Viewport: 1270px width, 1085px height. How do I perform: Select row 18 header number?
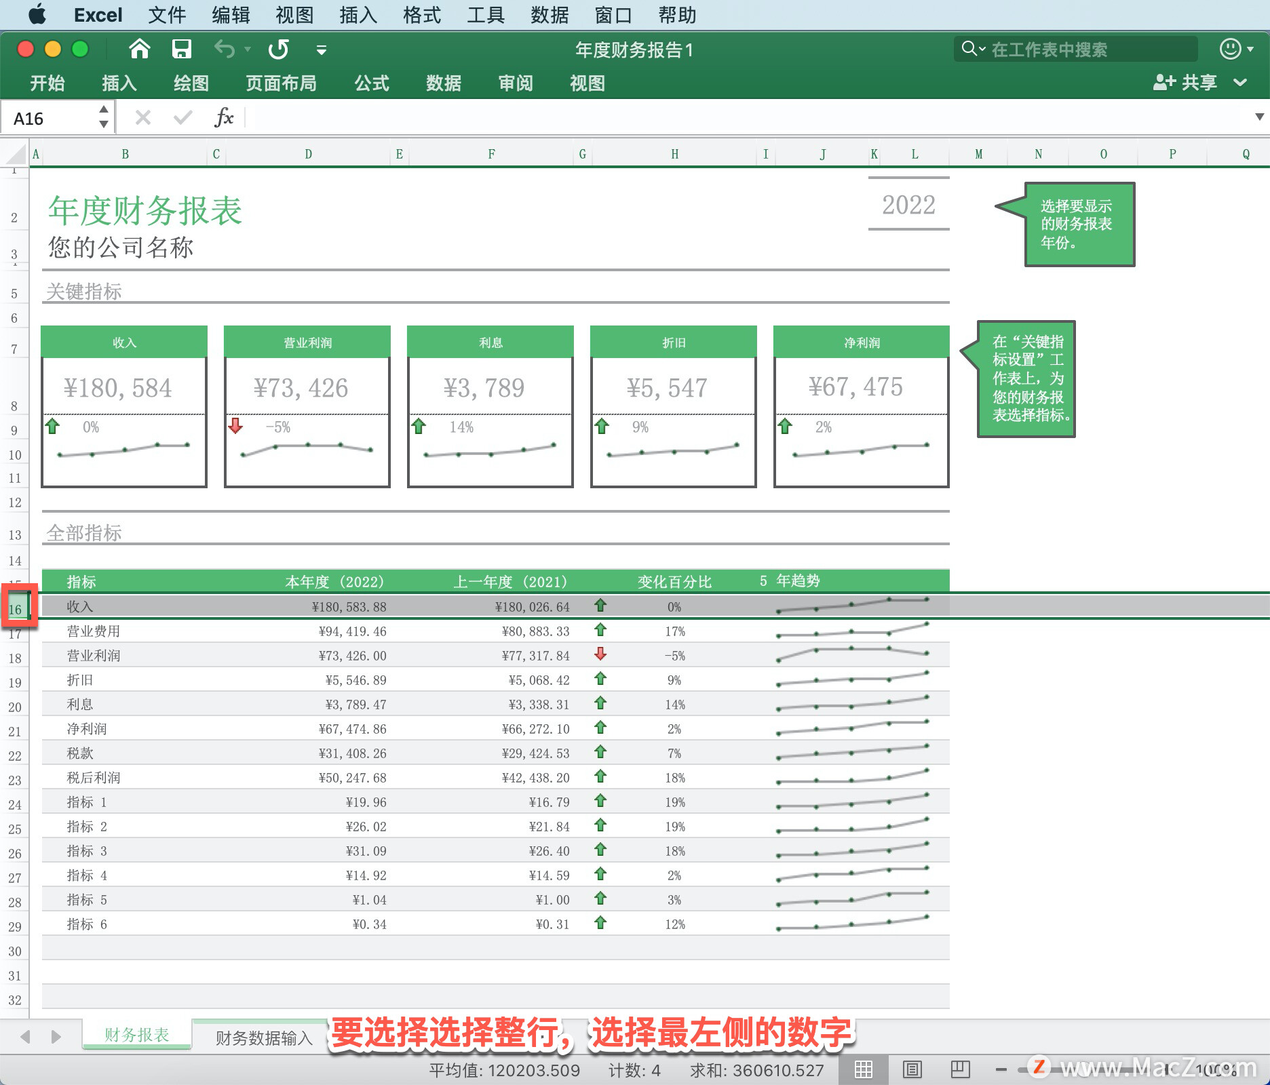coord(15,658)
